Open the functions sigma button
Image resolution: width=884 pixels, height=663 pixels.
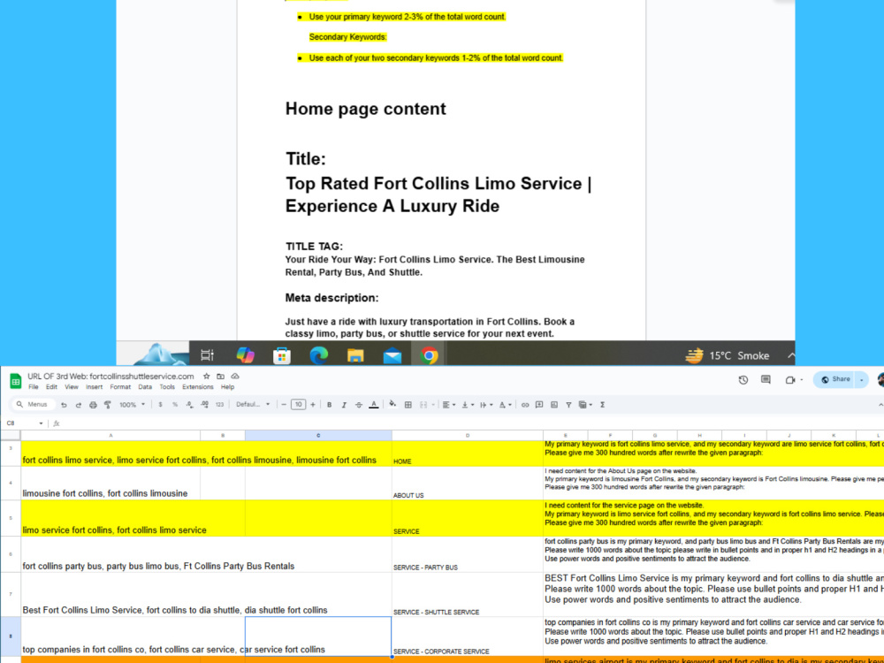(x=602, y=405)
